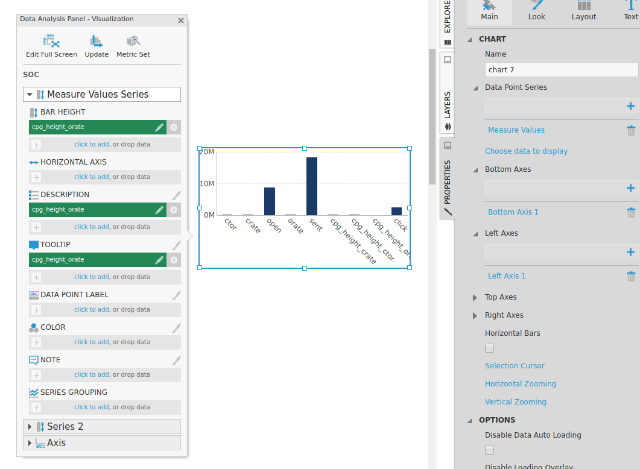Click Edit Full Screen icon
The image size is (640, 469).
(x=51, y=41)
